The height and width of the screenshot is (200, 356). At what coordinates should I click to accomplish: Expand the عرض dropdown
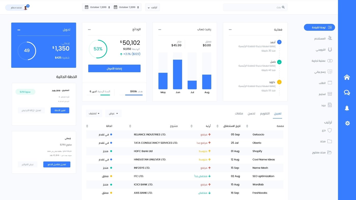click(113, 113)
